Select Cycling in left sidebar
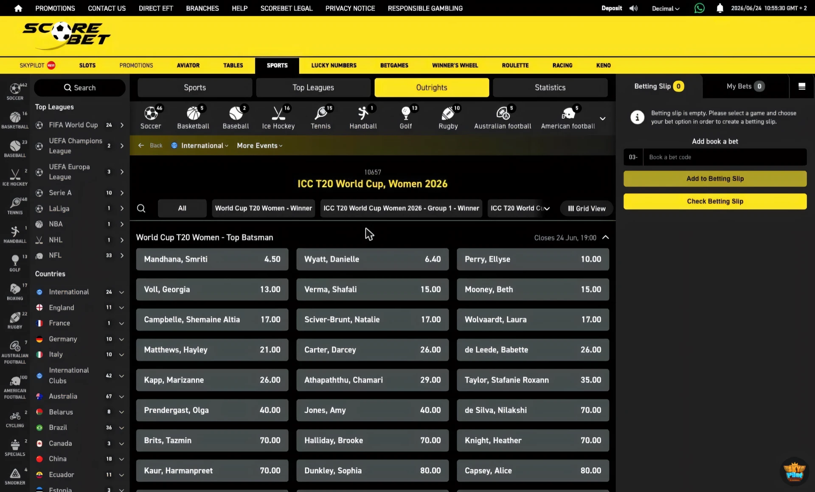The image size is (815, 492). point(15,419)
